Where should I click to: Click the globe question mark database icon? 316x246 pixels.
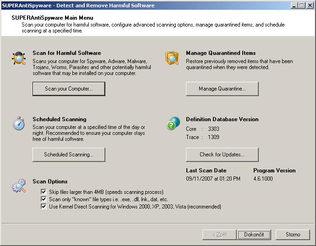point(173,123)
